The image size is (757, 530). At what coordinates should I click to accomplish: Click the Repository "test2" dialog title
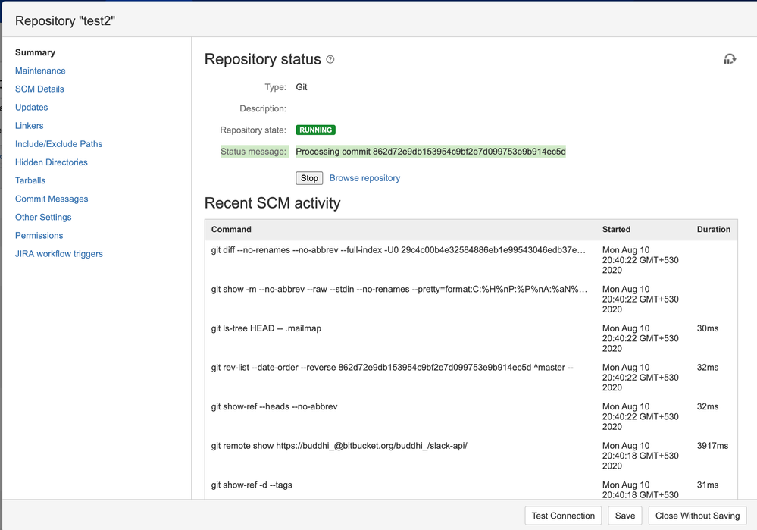pos(65,20)
